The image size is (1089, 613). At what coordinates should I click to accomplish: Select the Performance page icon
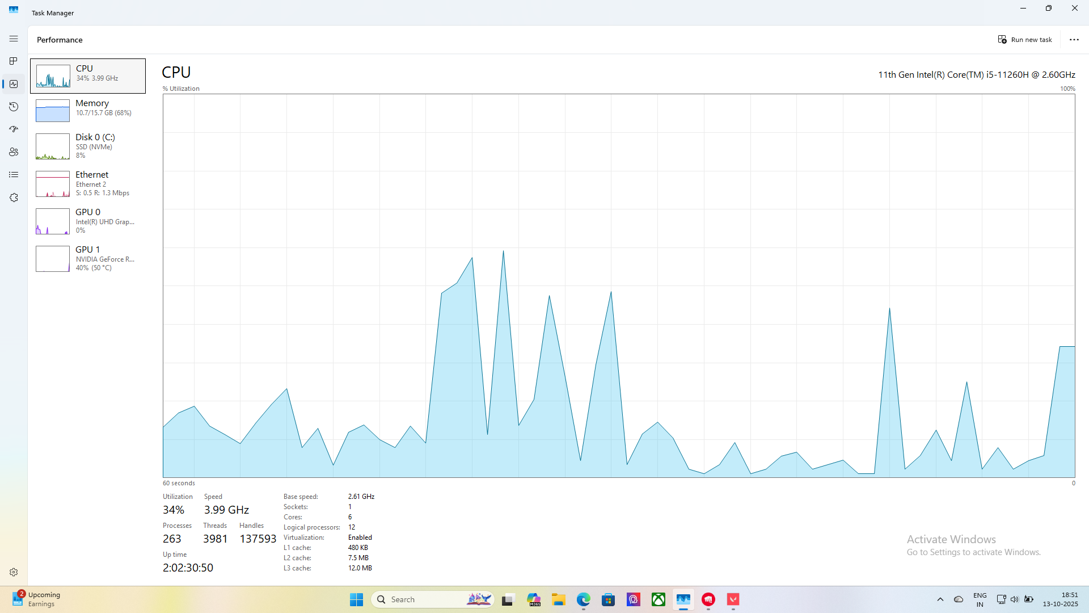tap(14, 84)
